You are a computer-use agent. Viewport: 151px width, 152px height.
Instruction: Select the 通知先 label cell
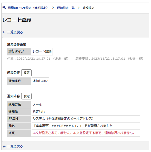pos(19,112)
